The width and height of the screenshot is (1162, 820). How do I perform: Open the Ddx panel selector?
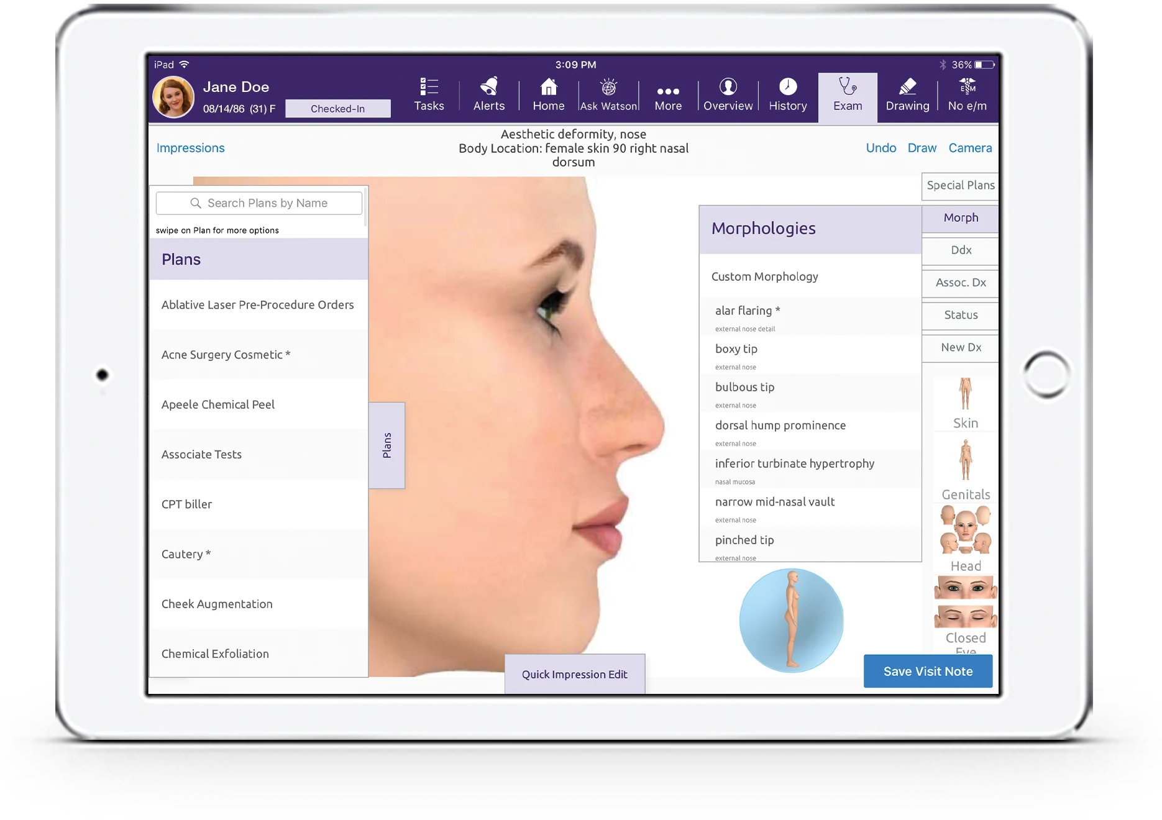tap(960, 251)
